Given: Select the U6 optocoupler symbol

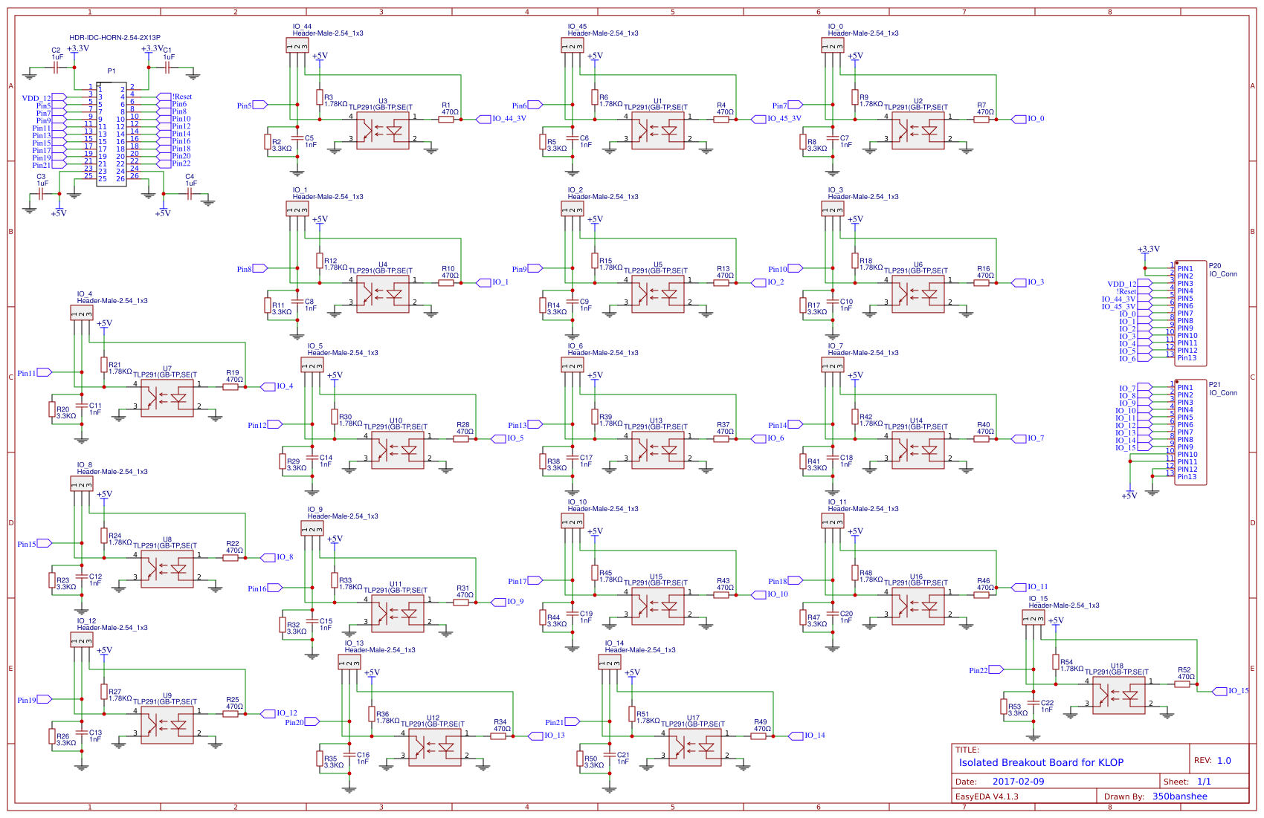Looking at the screenshot, I should click(x=918, y=293).
